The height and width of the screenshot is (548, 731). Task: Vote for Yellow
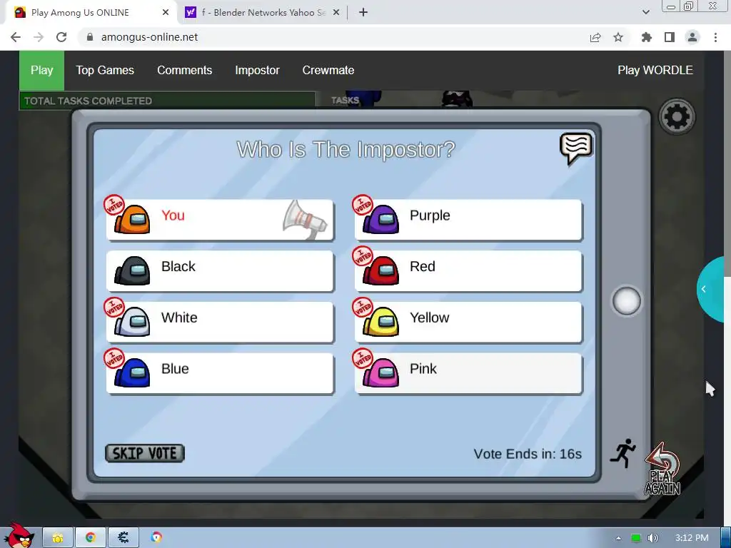pyautogui.click(x=468, y=323)
